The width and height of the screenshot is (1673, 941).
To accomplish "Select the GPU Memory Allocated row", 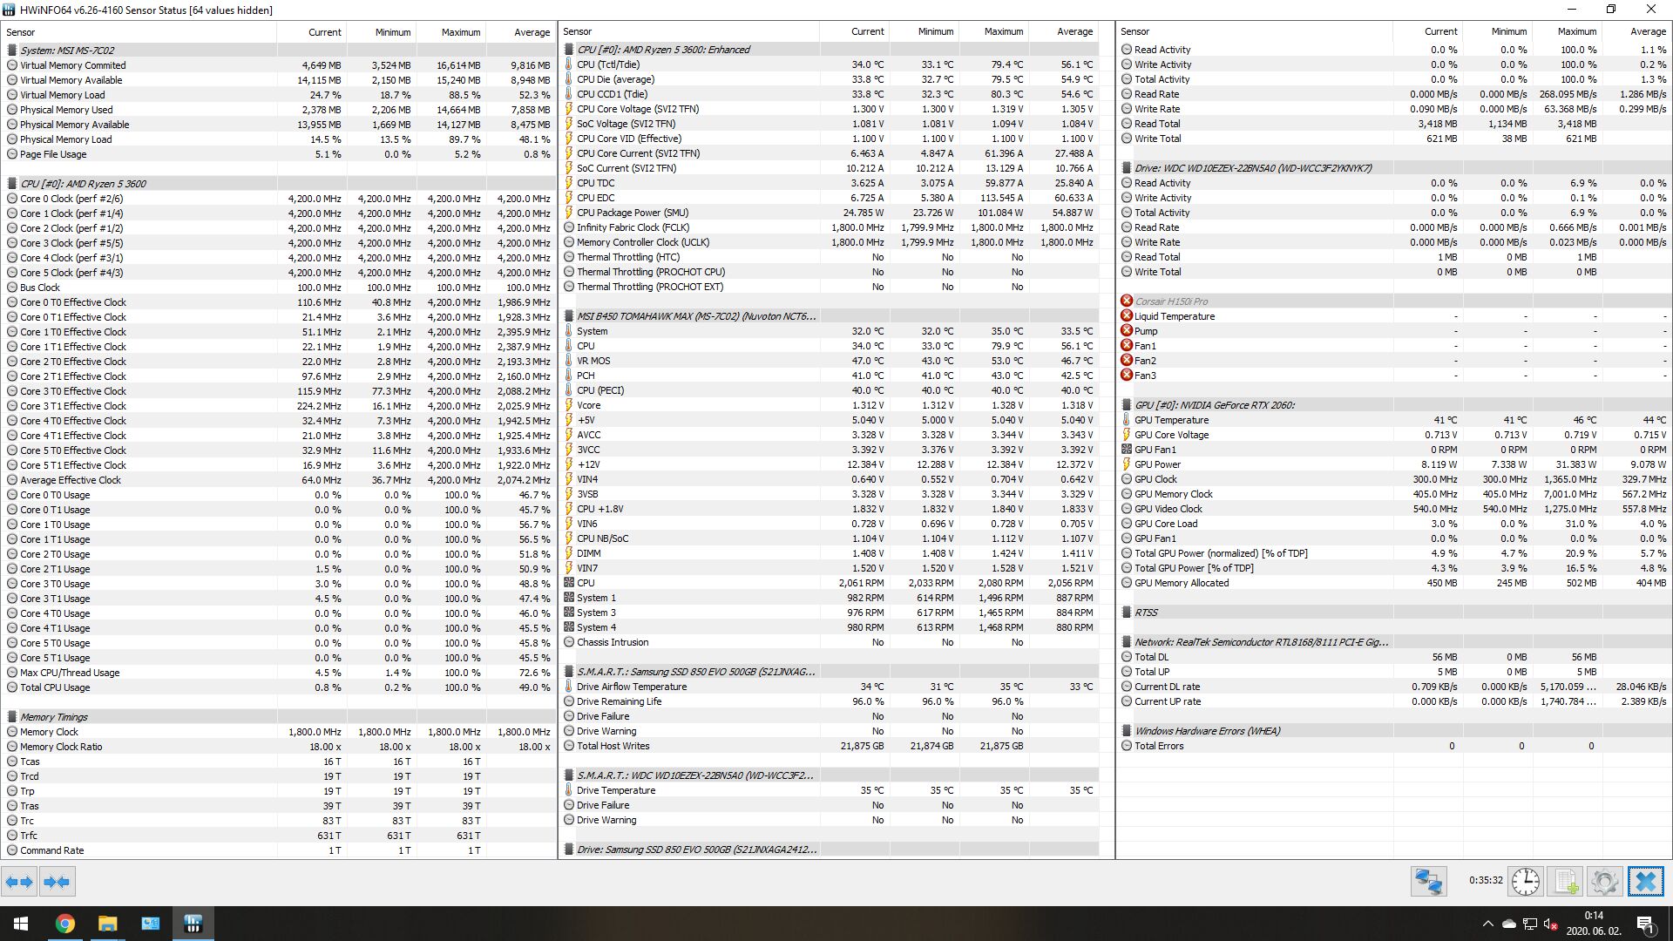I will click(1394, 583).
